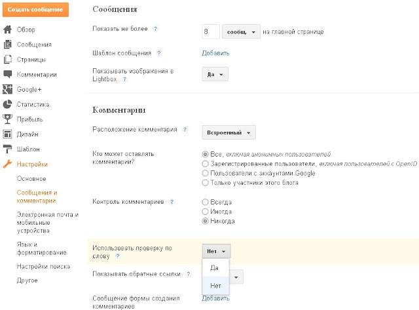
Task: Open help for Показать не более
Action: click(155, 29)
